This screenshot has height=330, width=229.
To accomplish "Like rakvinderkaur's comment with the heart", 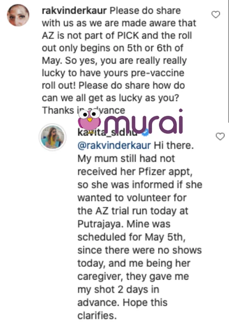I will [216, 15].
